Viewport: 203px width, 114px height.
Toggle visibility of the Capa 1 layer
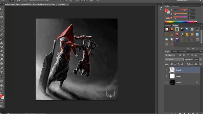tap(167, 76)
